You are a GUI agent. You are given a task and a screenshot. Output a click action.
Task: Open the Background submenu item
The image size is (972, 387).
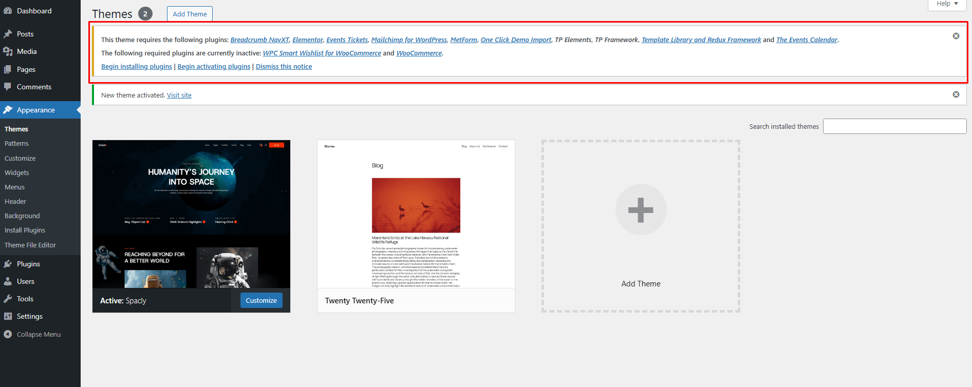(22, 216)
